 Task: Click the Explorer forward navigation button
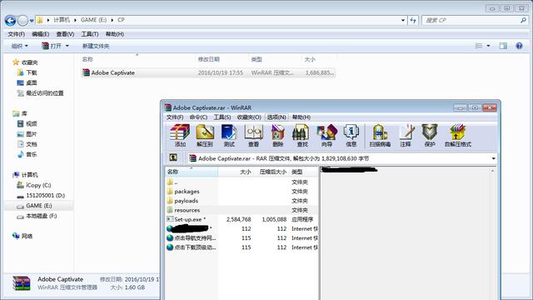(x=22, y=21)
